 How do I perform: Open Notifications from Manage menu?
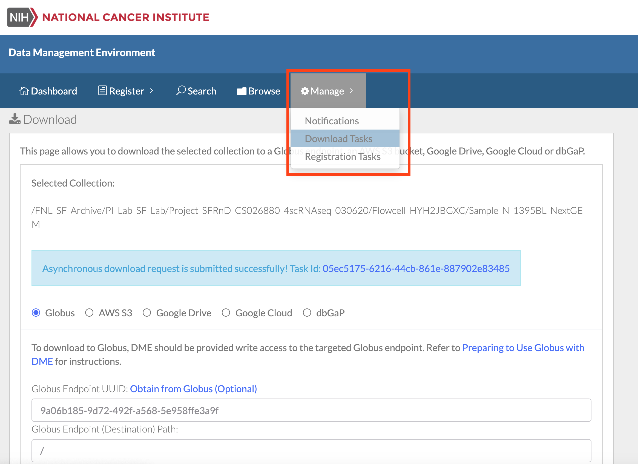[x=332, y=121]
